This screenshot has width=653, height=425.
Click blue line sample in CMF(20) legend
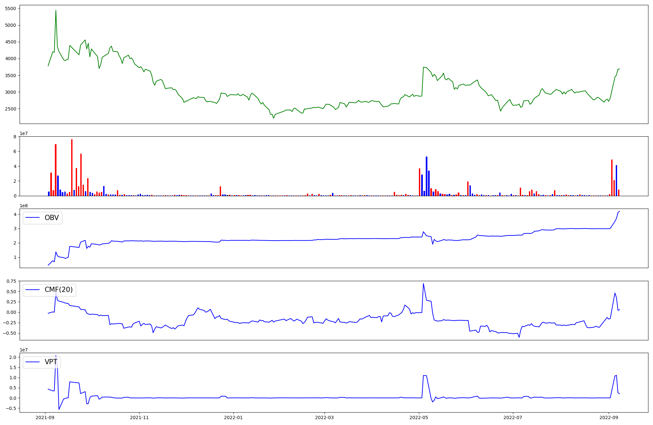[x=33, y=290]
